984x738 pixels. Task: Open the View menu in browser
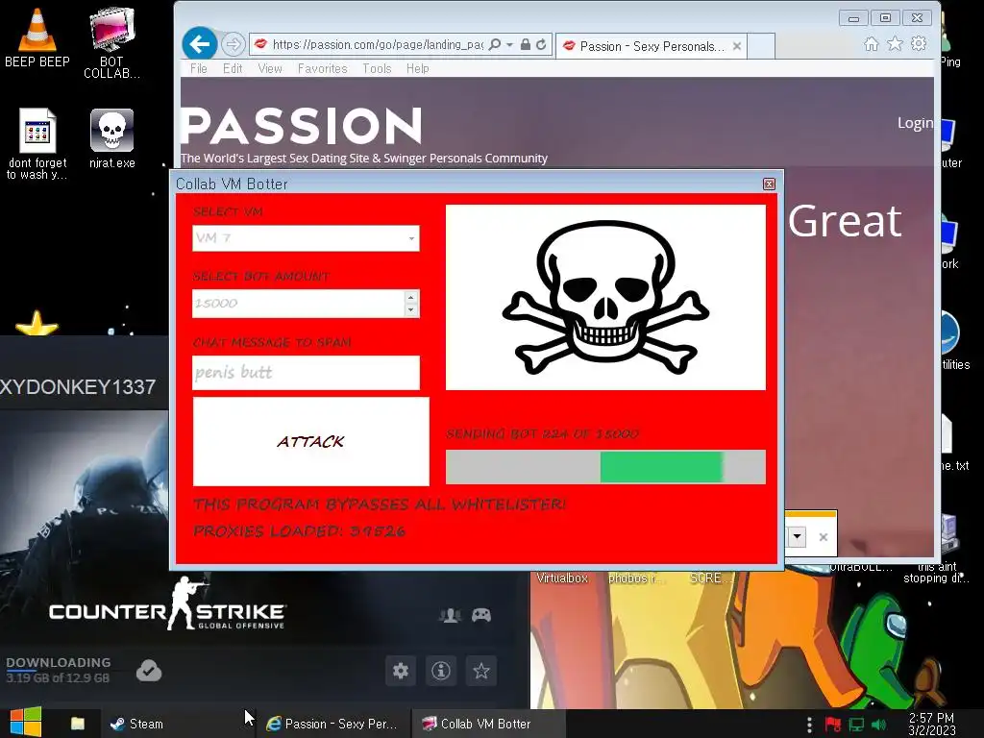pos(270,68)
